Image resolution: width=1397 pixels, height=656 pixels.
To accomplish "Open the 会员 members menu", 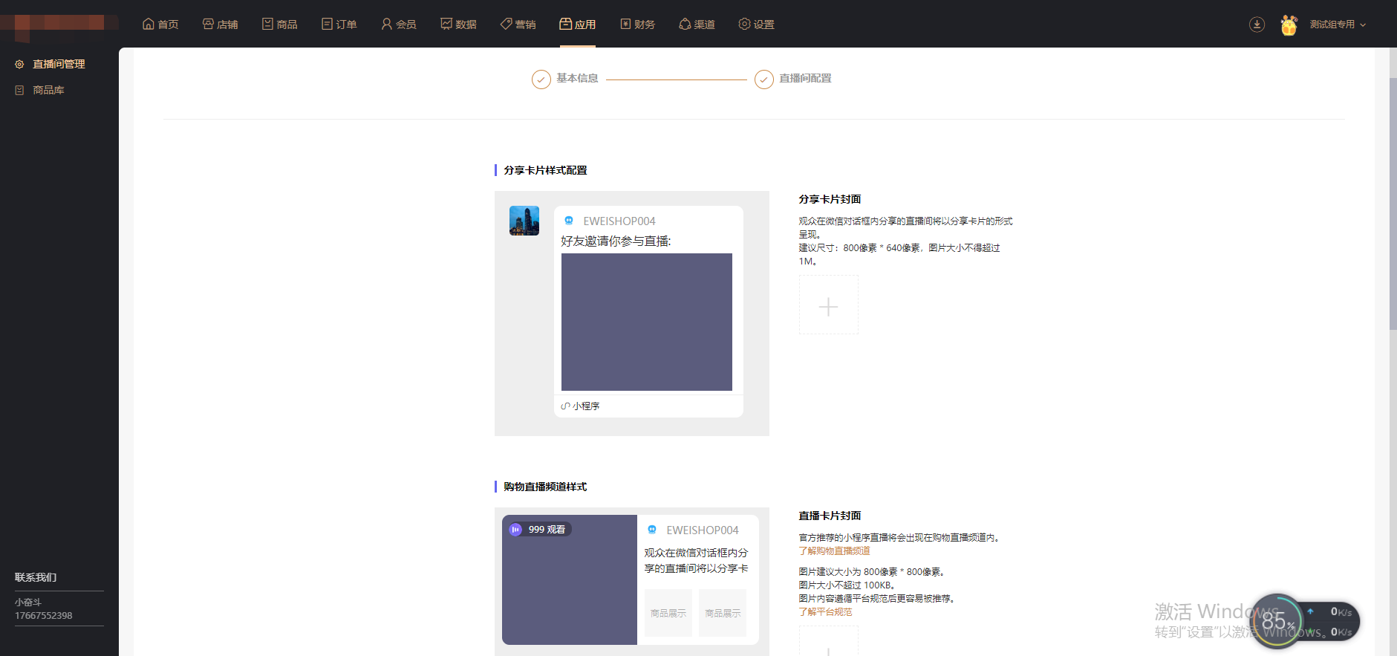I will [398, 25].
